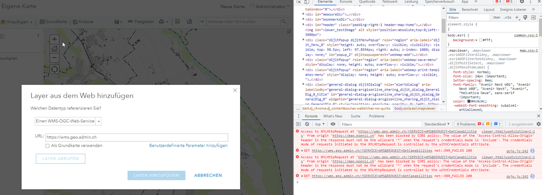Open the Standardlevel log level dropdown
The width and height of the screenshot is (542, 195).
pos(436,124)
